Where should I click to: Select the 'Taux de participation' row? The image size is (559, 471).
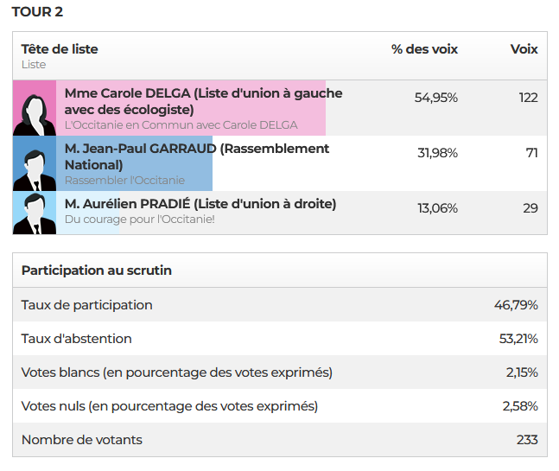[280, 305]
